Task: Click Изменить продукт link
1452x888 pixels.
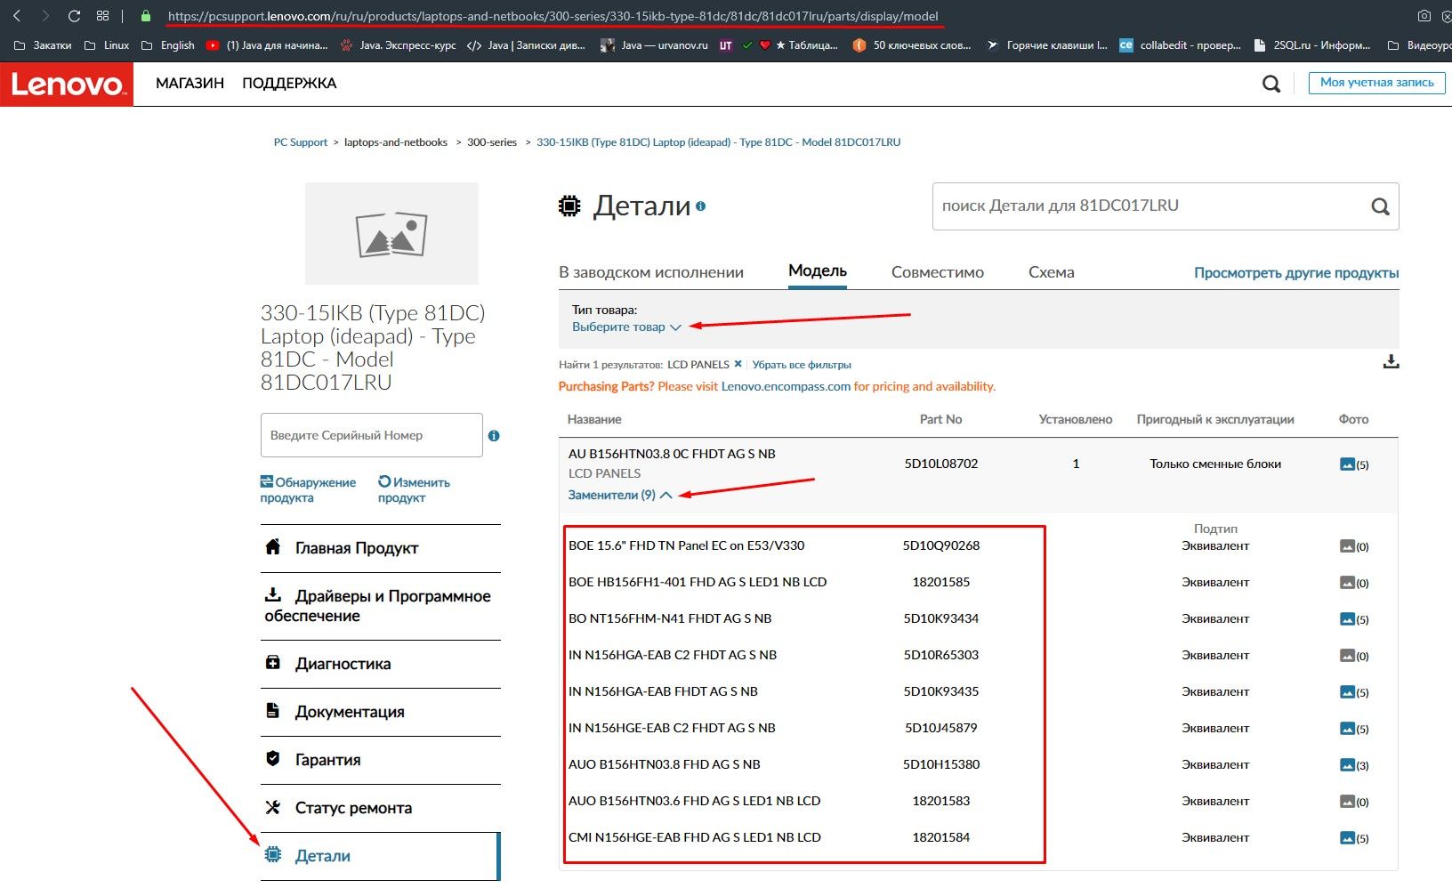Action: point(414,489)
